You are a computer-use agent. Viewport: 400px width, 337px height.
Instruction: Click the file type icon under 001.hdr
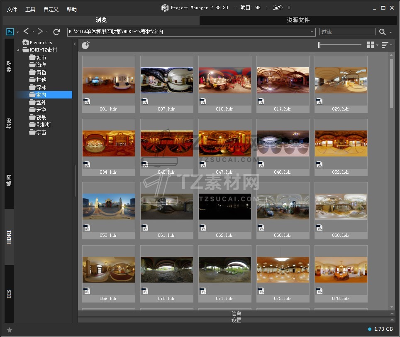(87, 101)
